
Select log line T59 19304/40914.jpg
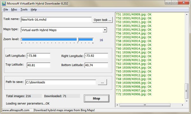tap(134, 45)
